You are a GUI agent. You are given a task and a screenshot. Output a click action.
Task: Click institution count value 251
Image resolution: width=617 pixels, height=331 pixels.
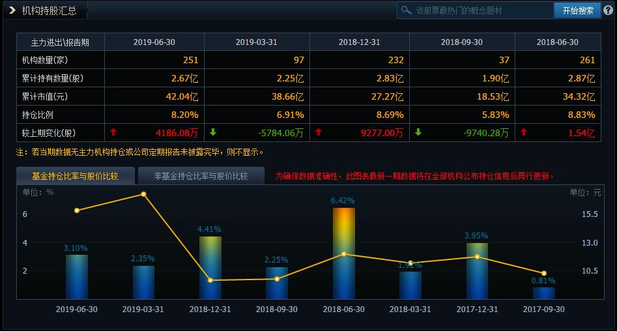pos(190,60)
